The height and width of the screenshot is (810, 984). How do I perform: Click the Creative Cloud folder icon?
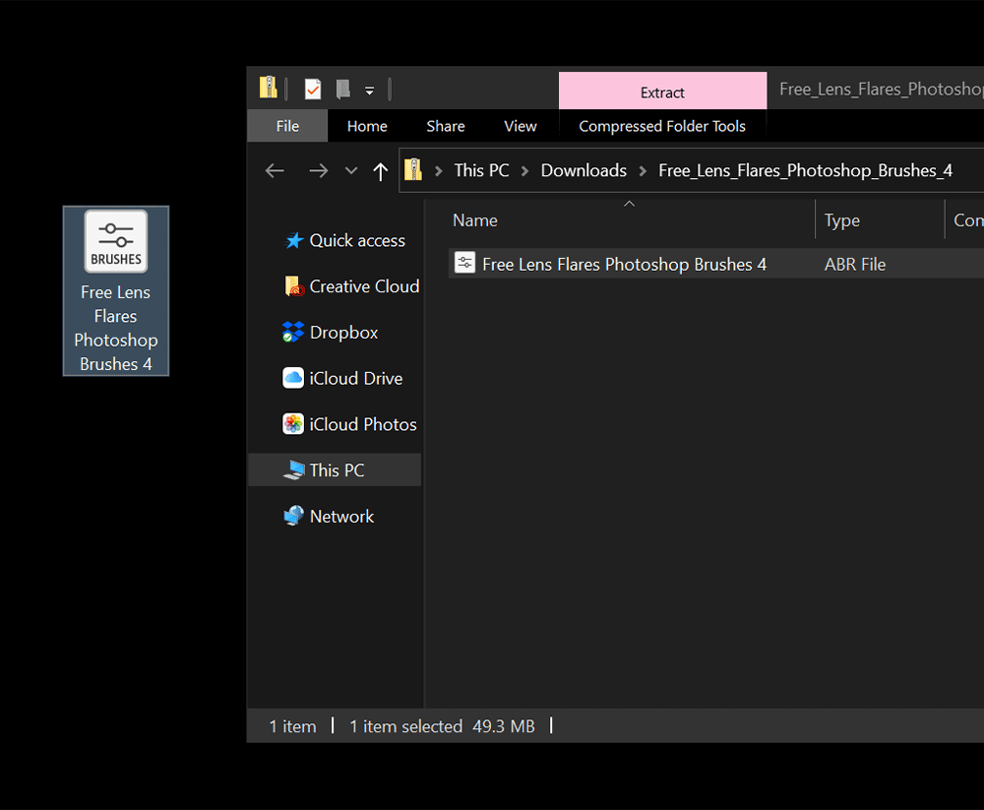293,286
